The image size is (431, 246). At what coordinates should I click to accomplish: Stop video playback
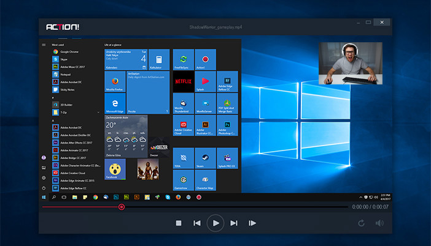179,223
